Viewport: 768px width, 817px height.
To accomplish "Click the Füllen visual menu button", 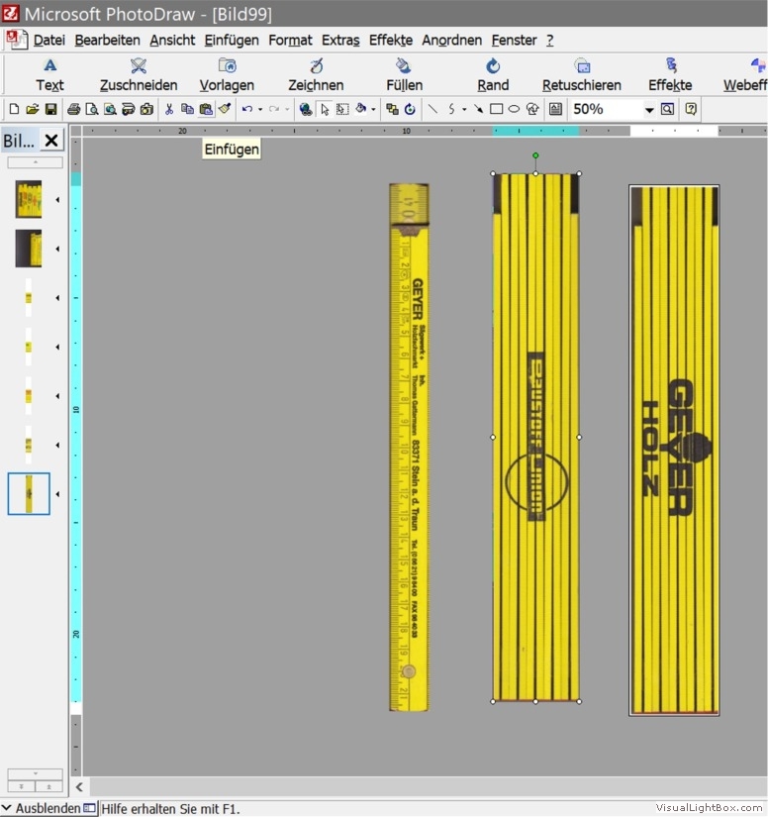I will [405, 75].
